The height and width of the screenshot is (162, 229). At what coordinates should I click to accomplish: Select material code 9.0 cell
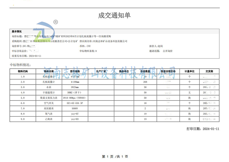click(x=23, y=119)
